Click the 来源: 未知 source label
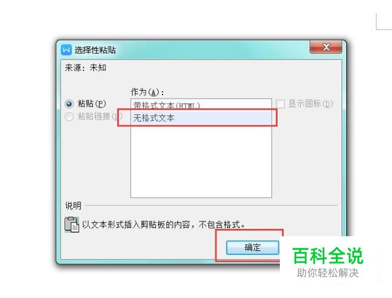 point(86,67)
